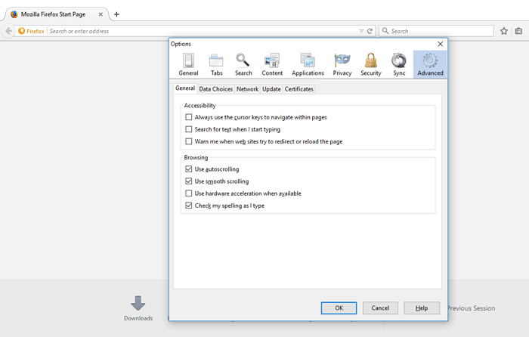Uncheck Check my spelling as I type
529x337 pixels.
coord(189,206)
